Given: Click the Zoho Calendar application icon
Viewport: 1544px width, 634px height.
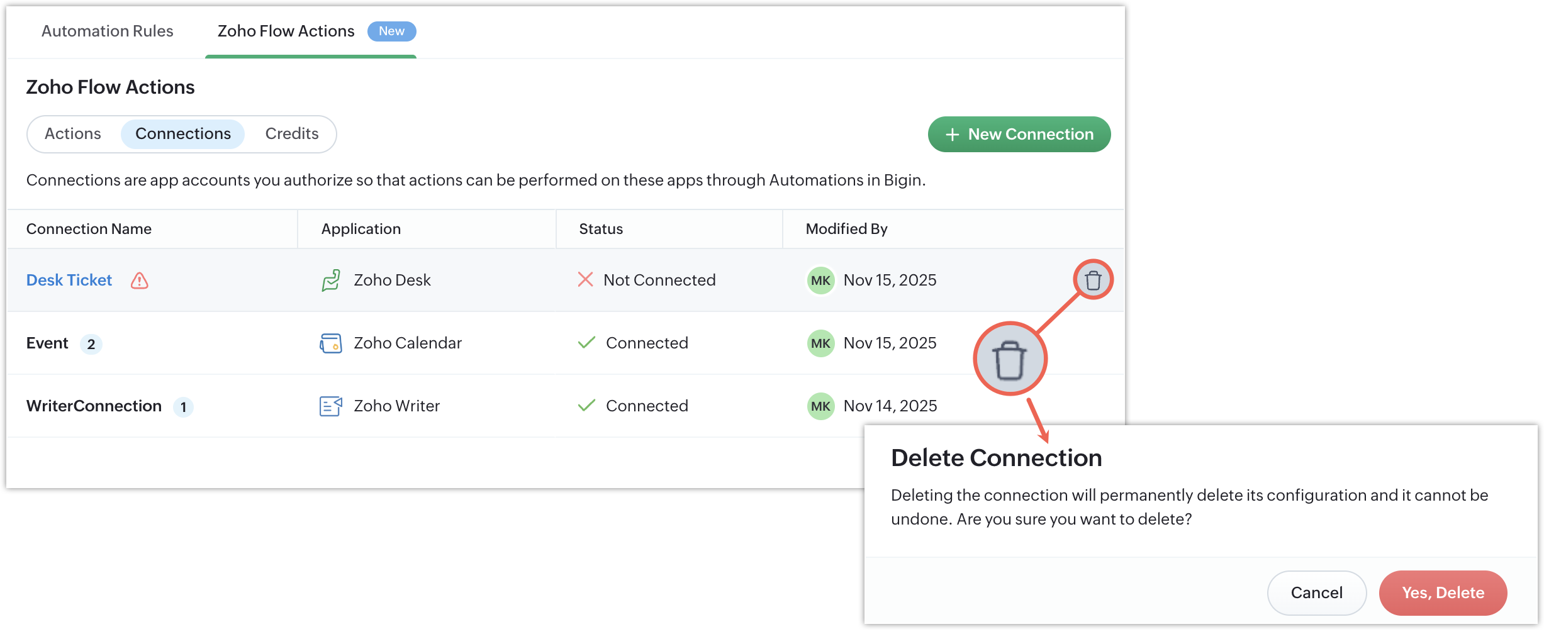Looking at the screenshot, I should click(x=331, y=343).
